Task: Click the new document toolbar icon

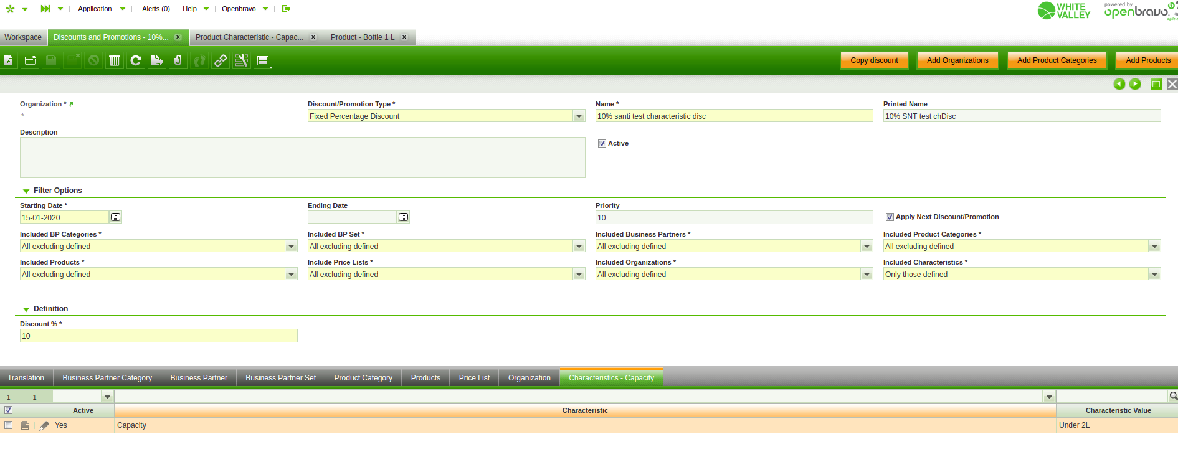Action: [9, 60]
